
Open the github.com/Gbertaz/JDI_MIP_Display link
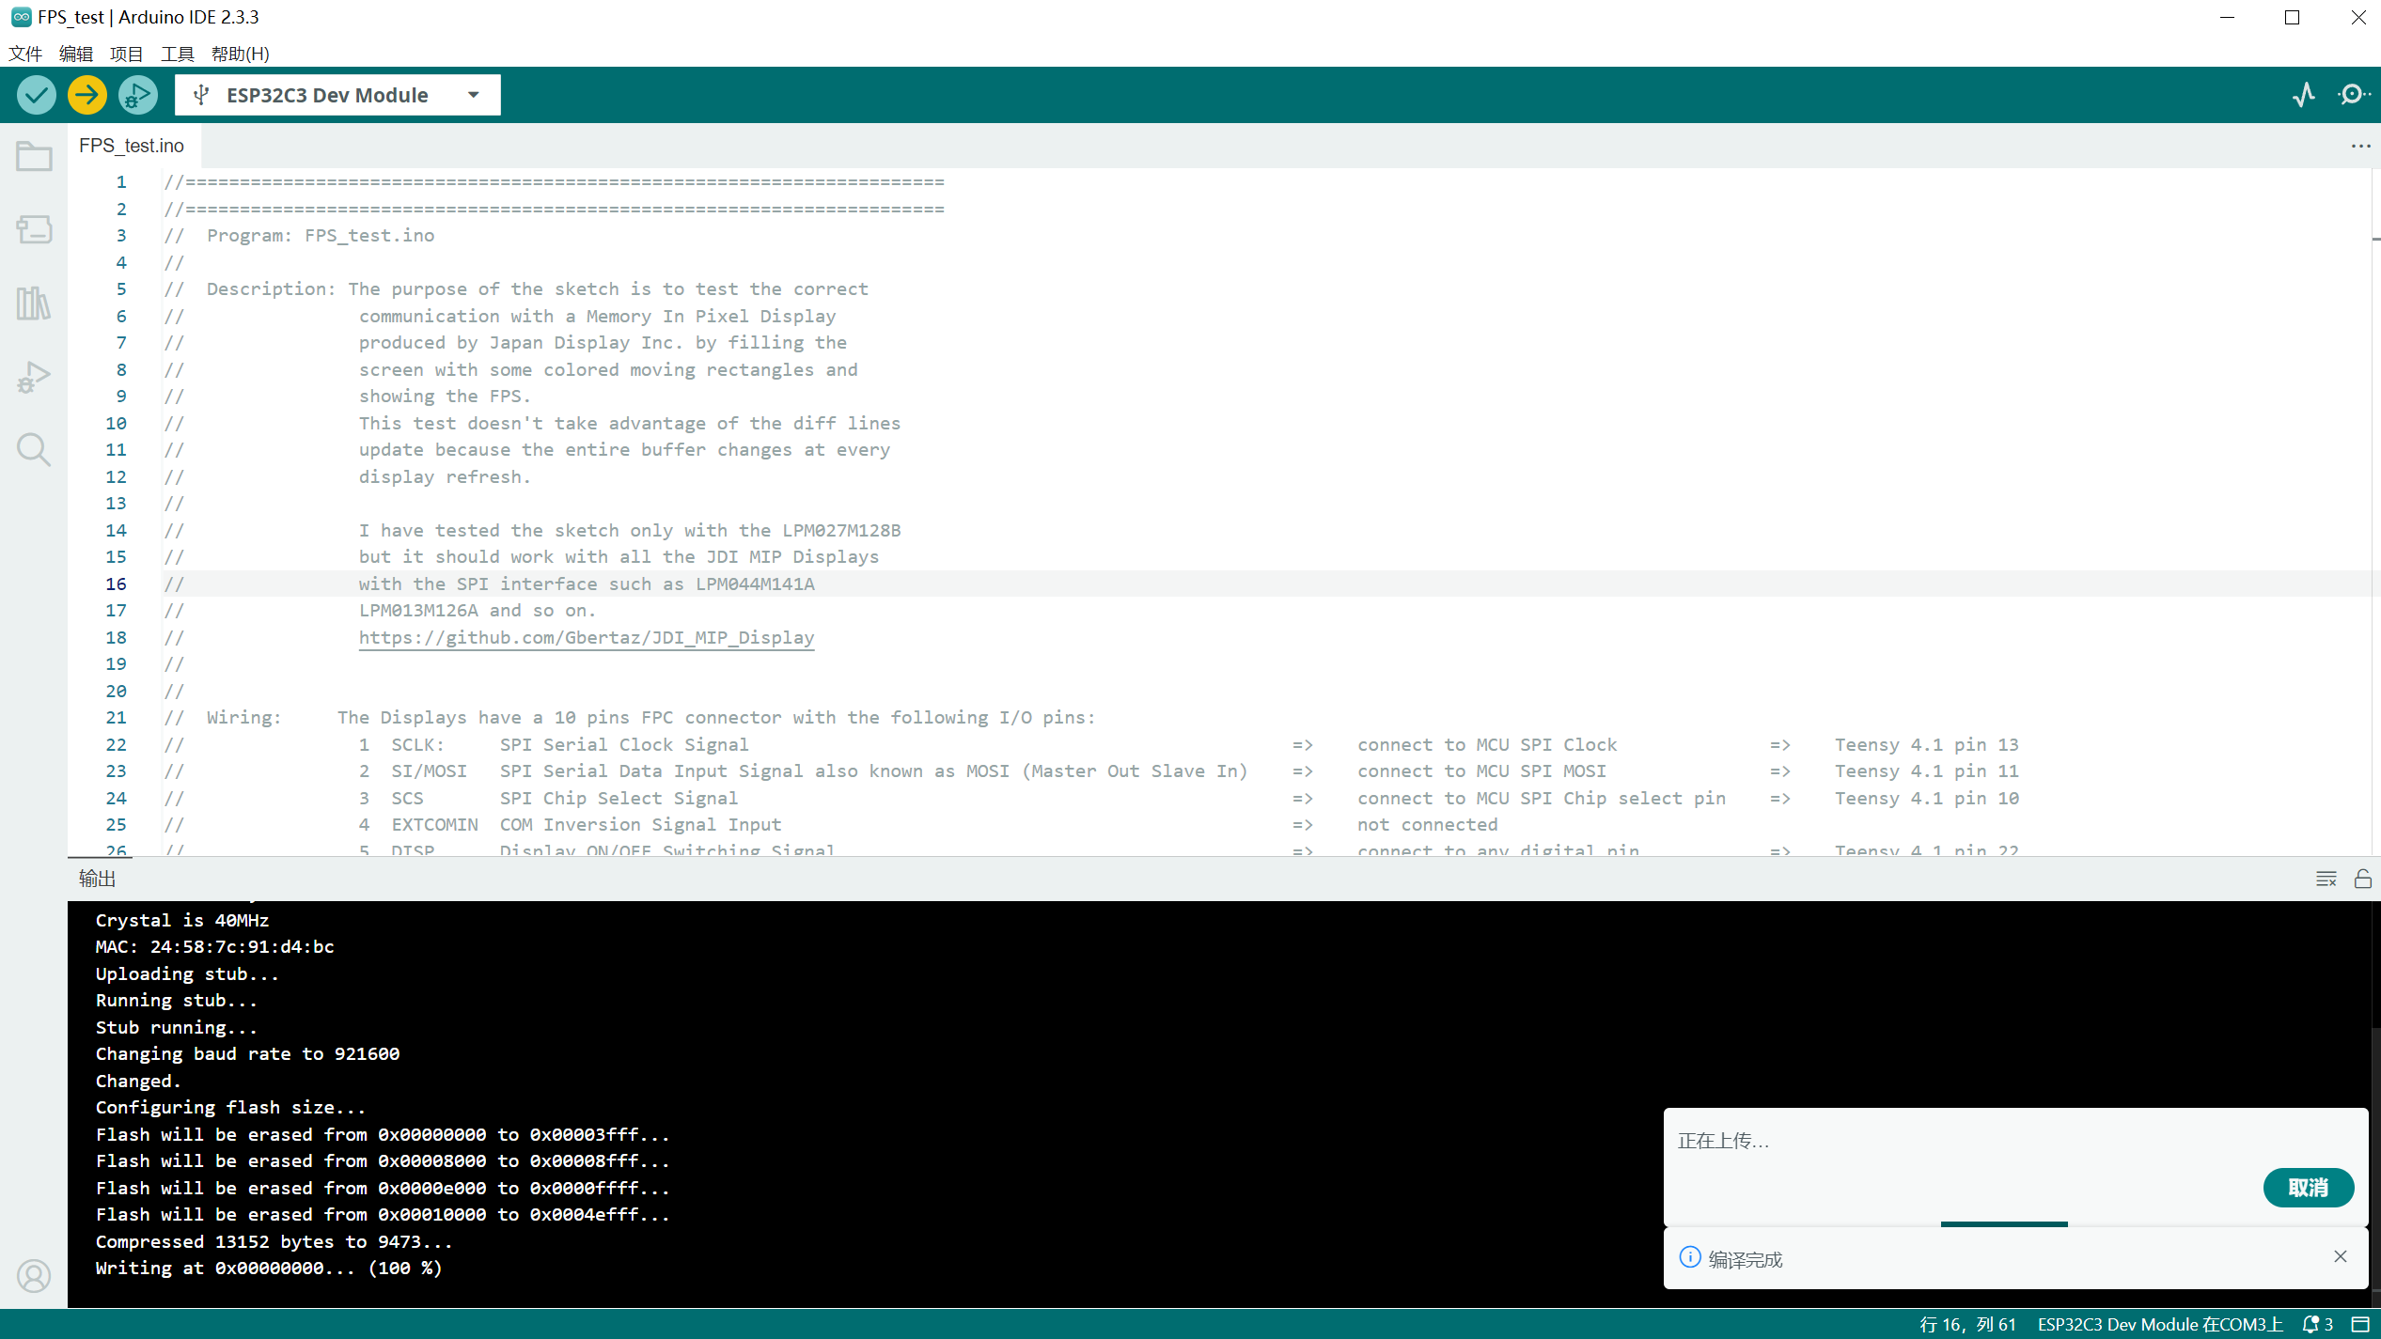(x=587, y=638)
